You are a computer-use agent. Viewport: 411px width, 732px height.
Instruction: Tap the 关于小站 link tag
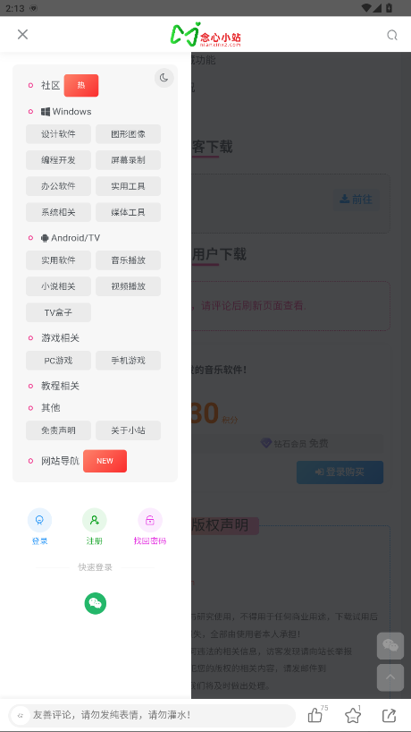128,430
